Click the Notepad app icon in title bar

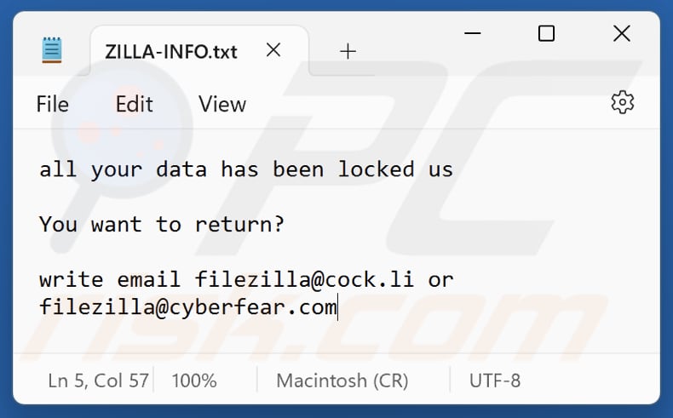pyautogui.click(x=52, y=50)
